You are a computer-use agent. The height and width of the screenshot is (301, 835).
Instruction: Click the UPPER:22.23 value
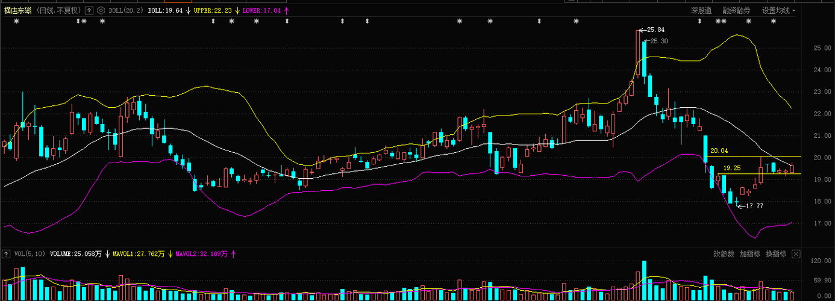click(x=213, y=10)
